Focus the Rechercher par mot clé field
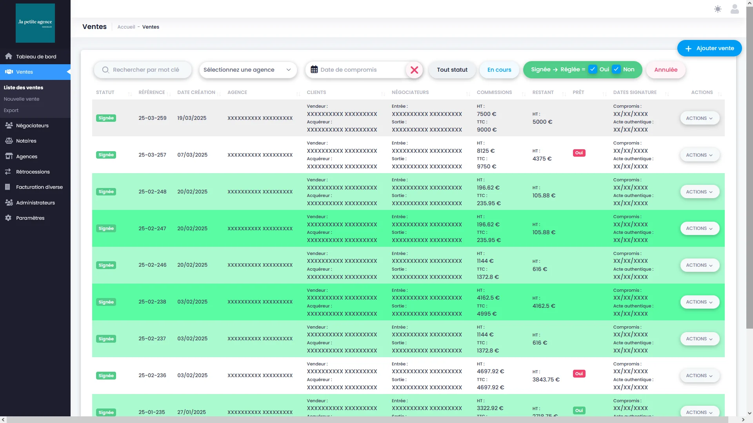The image size is (753, 423). (143, 70)
